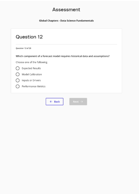Click the Data Science Fundamentals subtitle

point(66,21)
